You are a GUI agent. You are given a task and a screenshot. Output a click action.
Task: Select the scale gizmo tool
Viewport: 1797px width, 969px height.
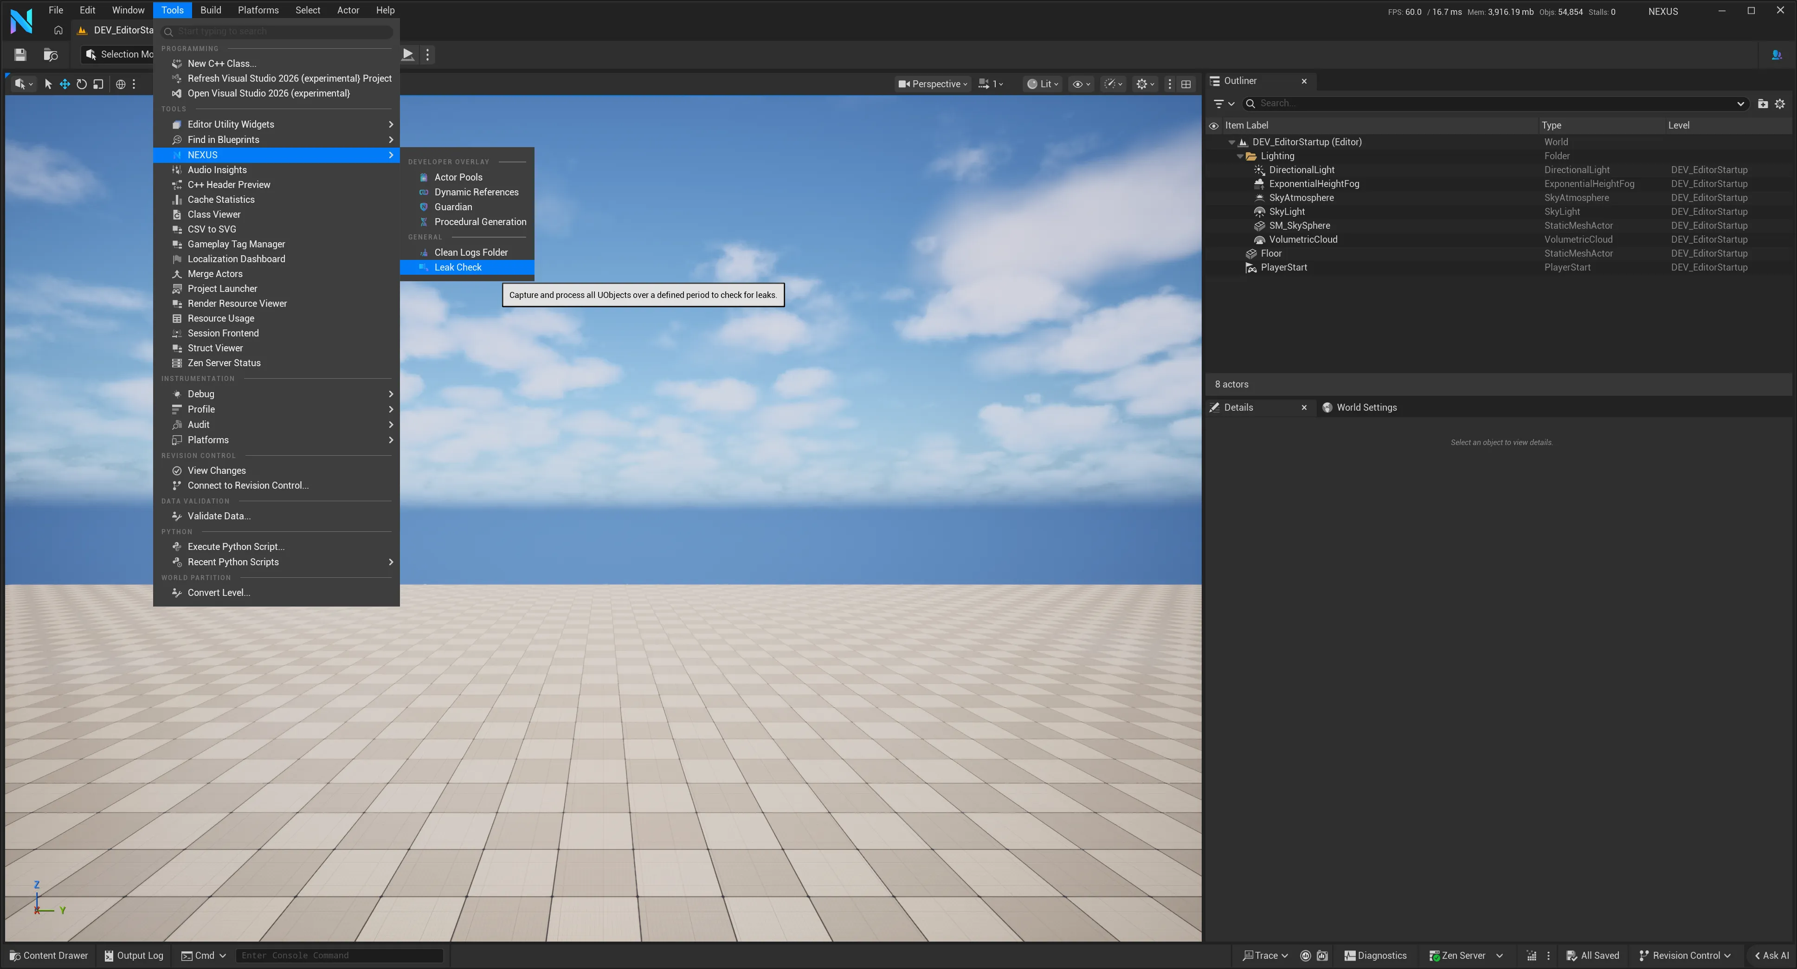click(x=98, y=84)
